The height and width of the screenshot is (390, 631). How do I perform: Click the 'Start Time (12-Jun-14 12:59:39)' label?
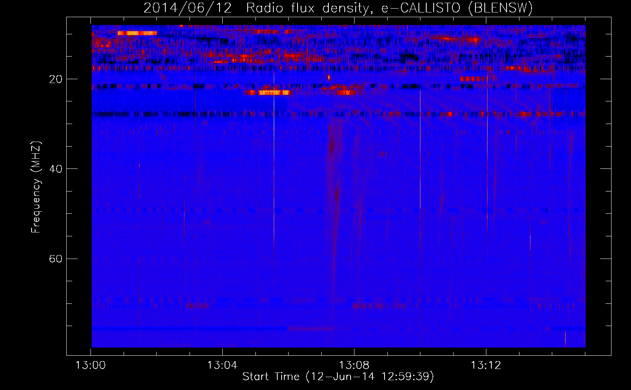[x=338, y=377]
